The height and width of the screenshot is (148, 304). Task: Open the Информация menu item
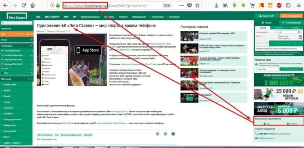click(x=139, y=17)
